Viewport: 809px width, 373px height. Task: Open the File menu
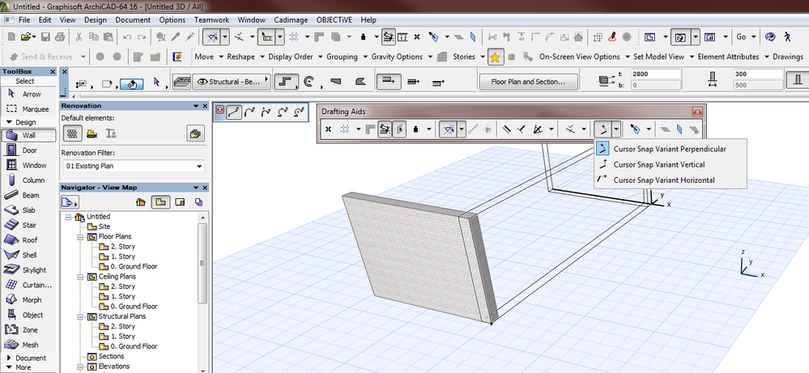(24, 19)
